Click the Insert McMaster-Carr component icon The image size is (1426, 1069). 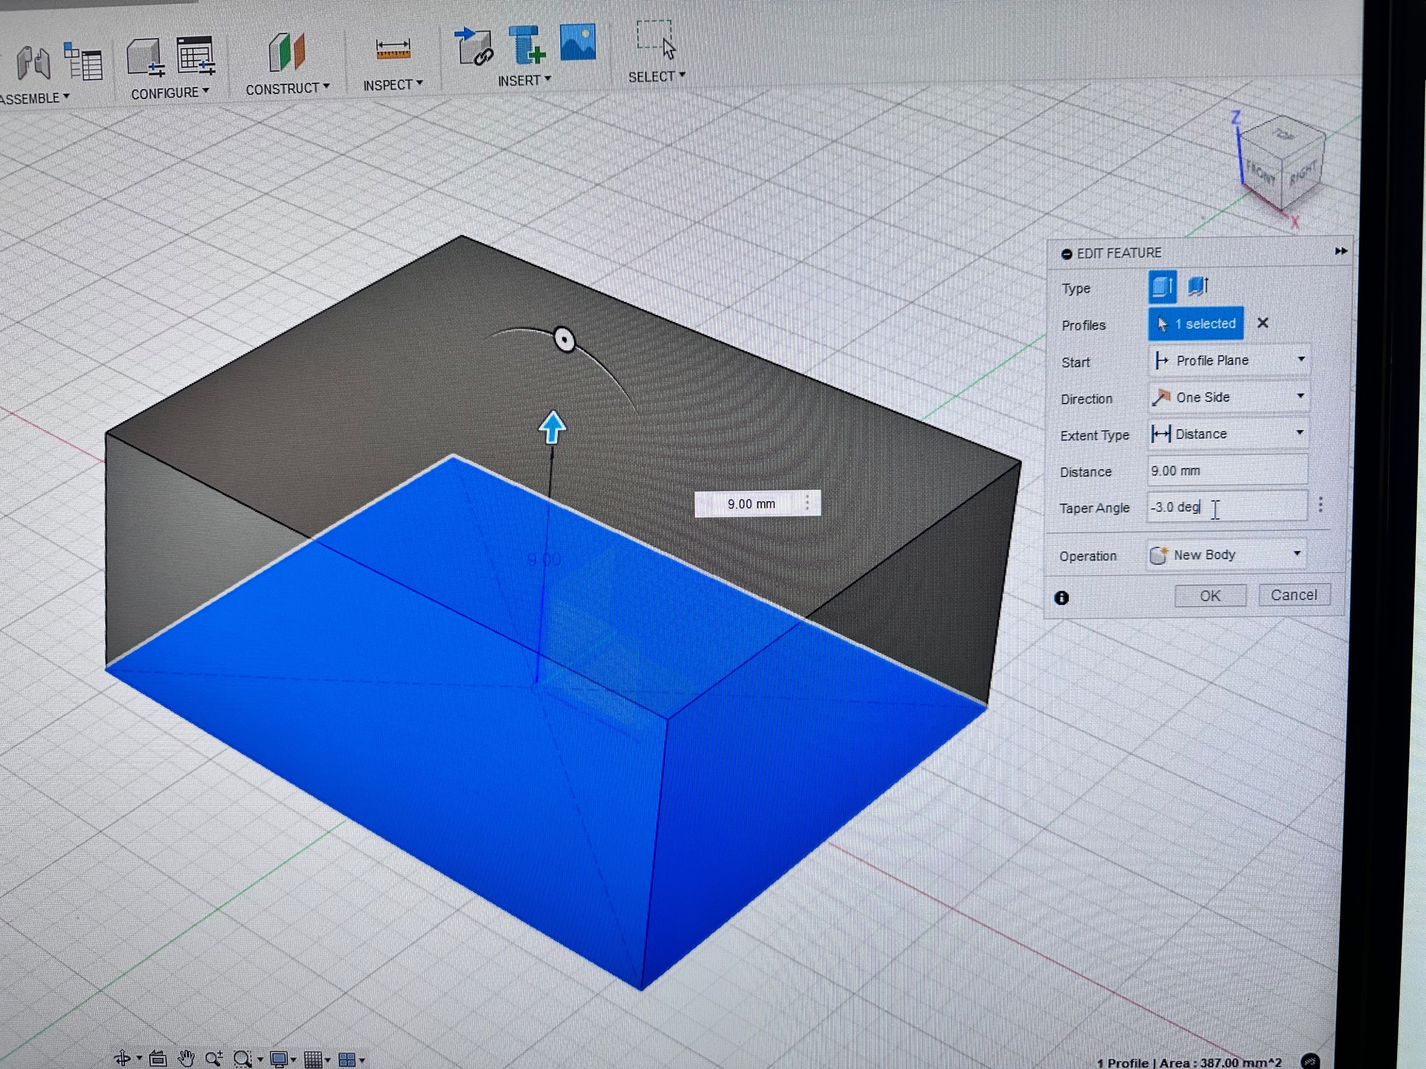point(527,45)
